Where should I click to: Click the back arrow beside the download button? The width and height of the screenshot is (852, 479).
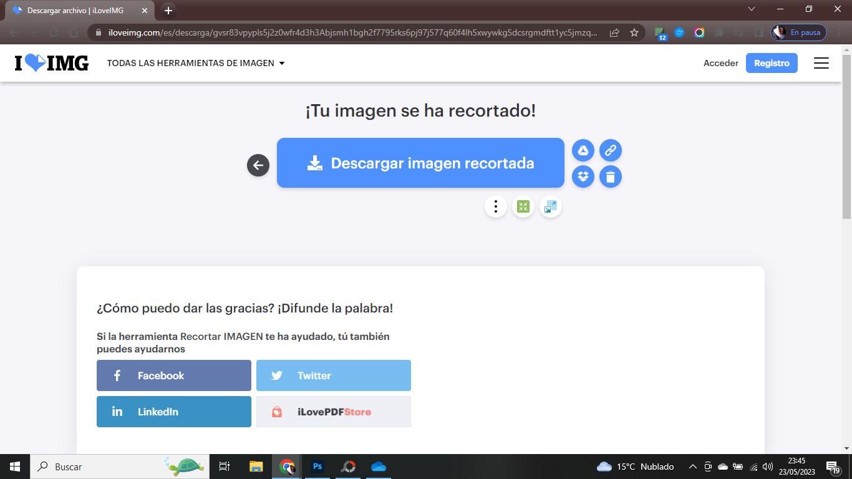click(x=258, y=165)
